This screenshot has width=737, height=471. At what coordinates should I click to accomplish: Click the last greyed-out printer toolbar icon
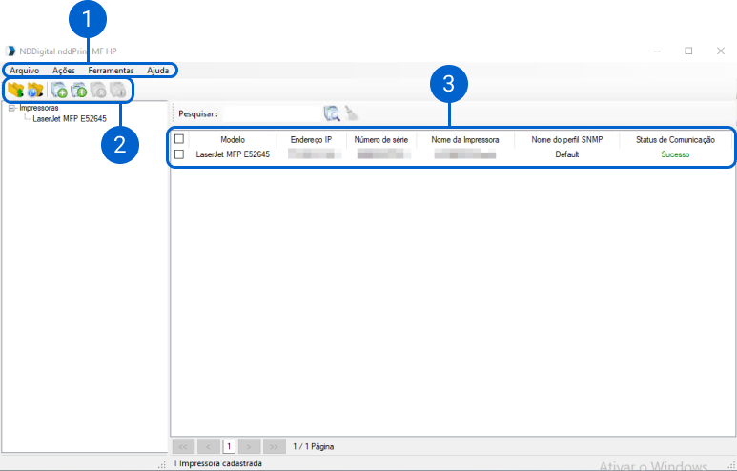click(117, 91)
